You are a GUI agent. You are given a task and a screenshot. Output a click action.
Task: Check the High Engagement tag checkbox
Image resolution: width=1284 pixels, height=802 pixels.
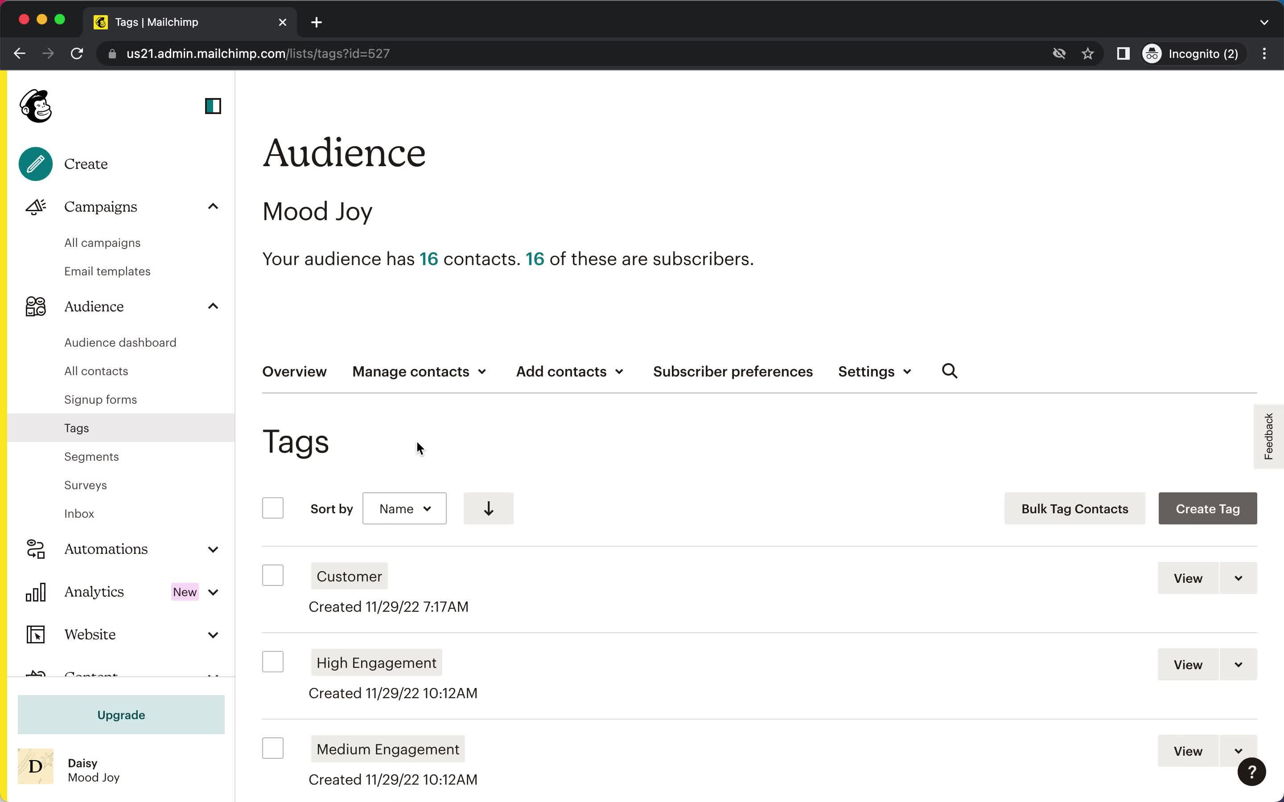click(273, 662)
